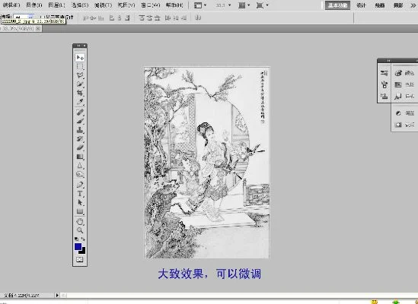This screenshot has width=418, height=304.
Task: Select the Eyedropper tool
Action: point(80,101)
